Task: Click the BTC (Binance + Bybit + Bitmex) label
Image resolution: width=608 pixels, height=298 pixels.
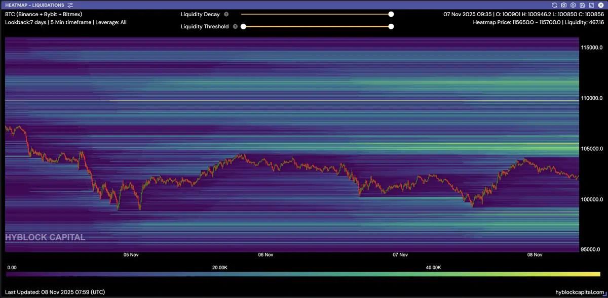Action: pyautogui.click(x=44, y=15)
